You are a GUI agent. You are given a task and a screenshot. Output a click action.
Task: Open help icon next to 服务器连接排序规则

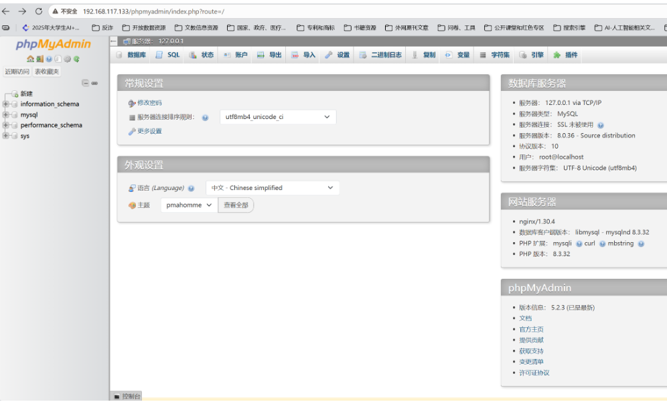pyautogui.click(x=205, y=118)
